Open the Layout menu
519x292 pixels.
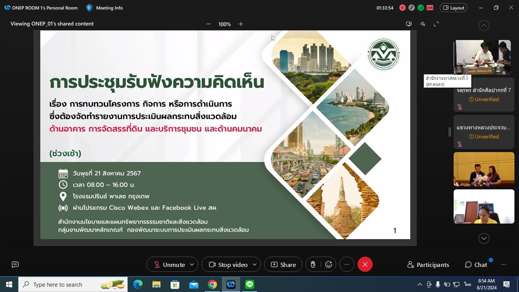[453, 8]
